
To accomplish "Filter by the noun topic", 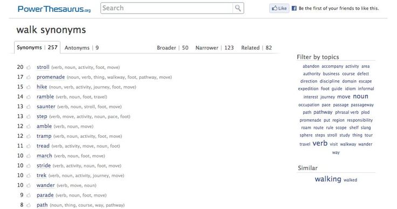I will click(360, 96).
